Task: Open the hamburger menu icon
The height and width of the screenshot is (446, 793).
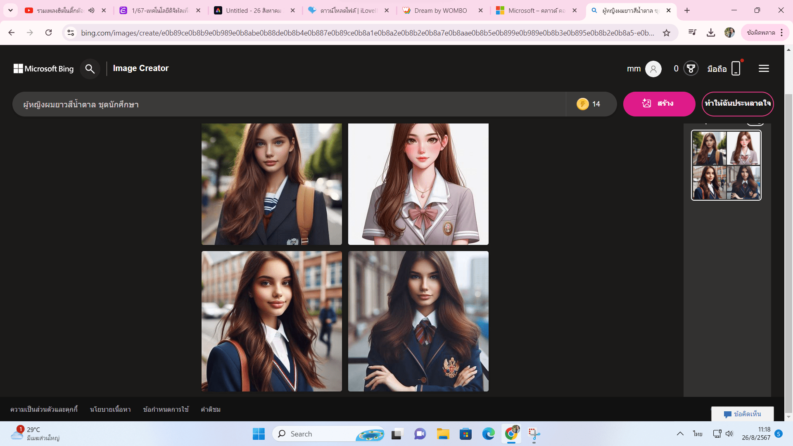Action: (764, 69)
